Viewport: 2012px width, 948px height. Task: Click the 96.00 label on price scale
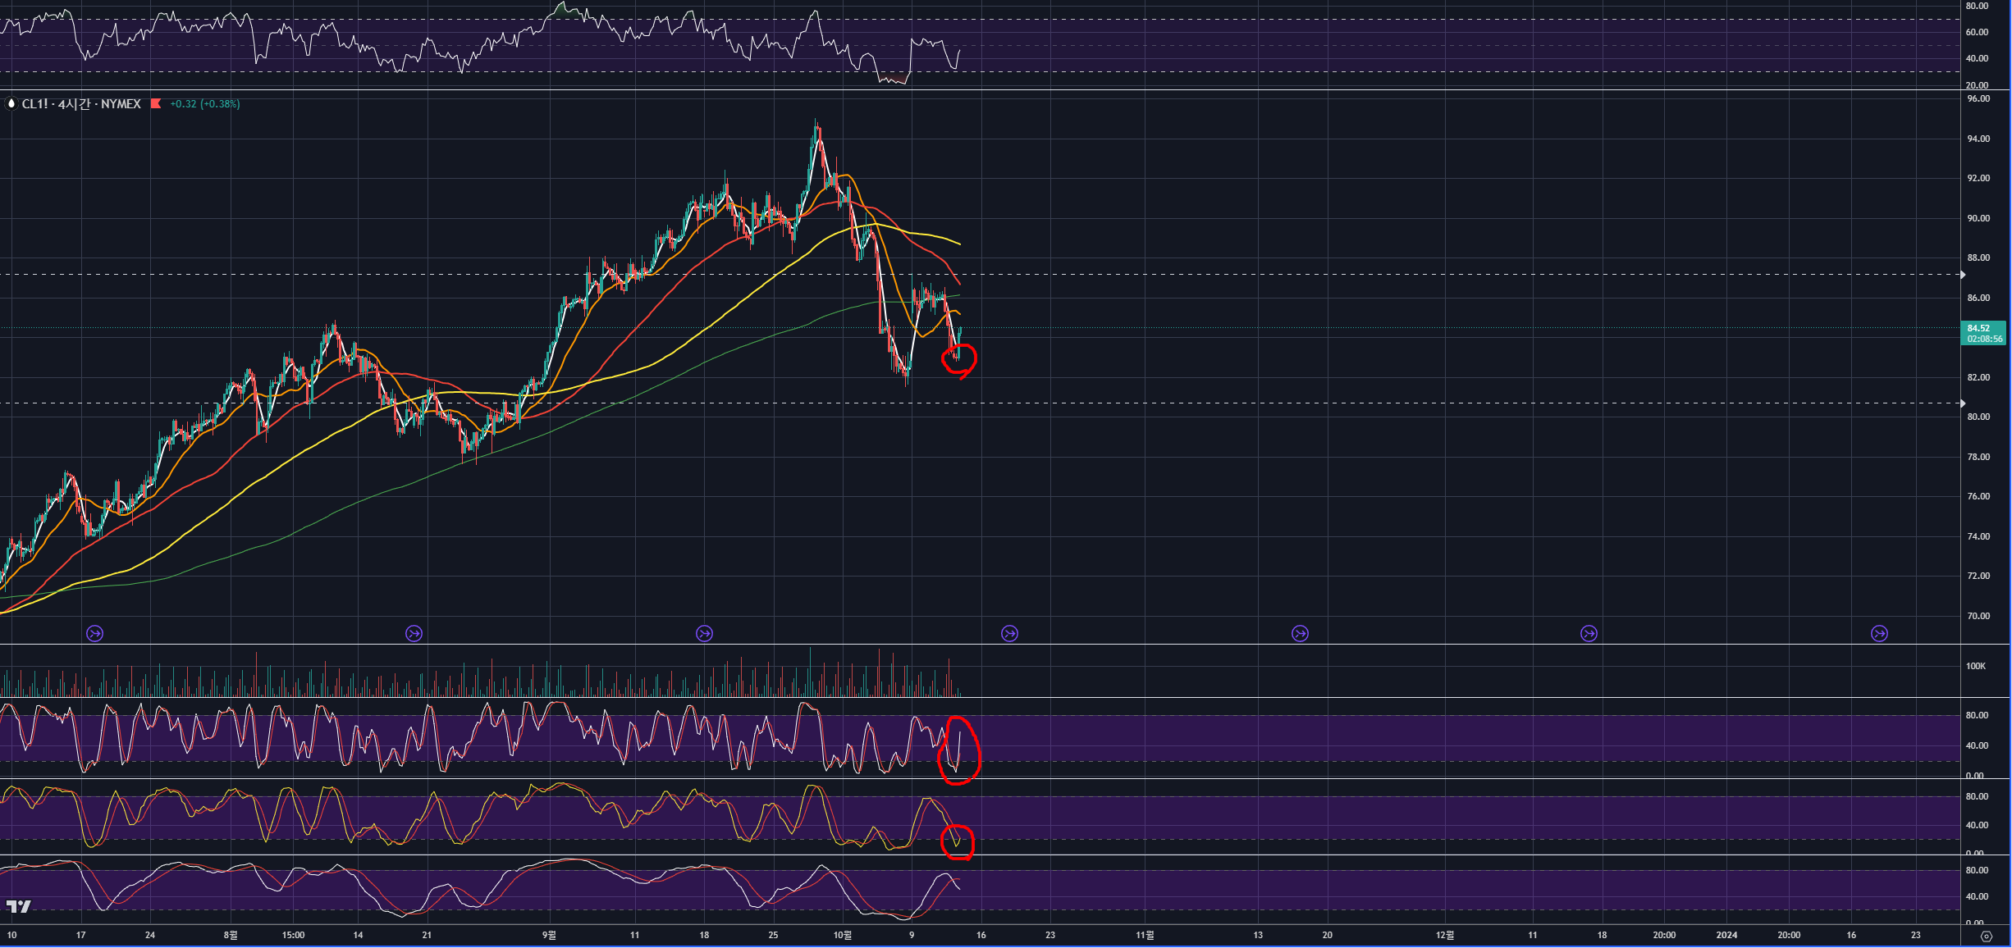click(1978, 98)
